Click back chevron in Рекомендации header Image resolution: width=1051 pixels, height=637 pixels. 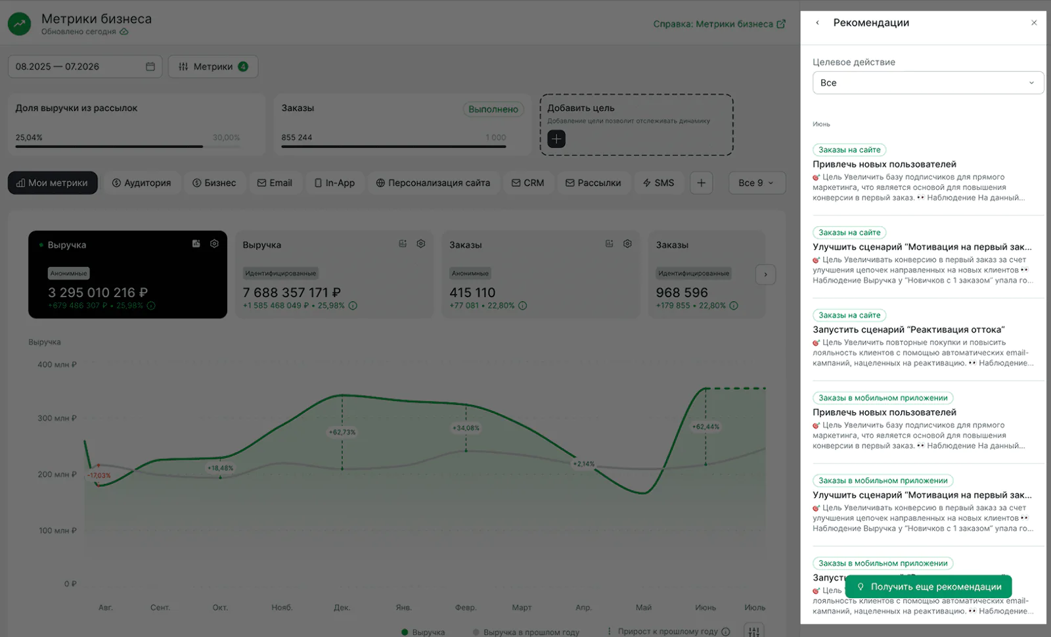point(817,23)
